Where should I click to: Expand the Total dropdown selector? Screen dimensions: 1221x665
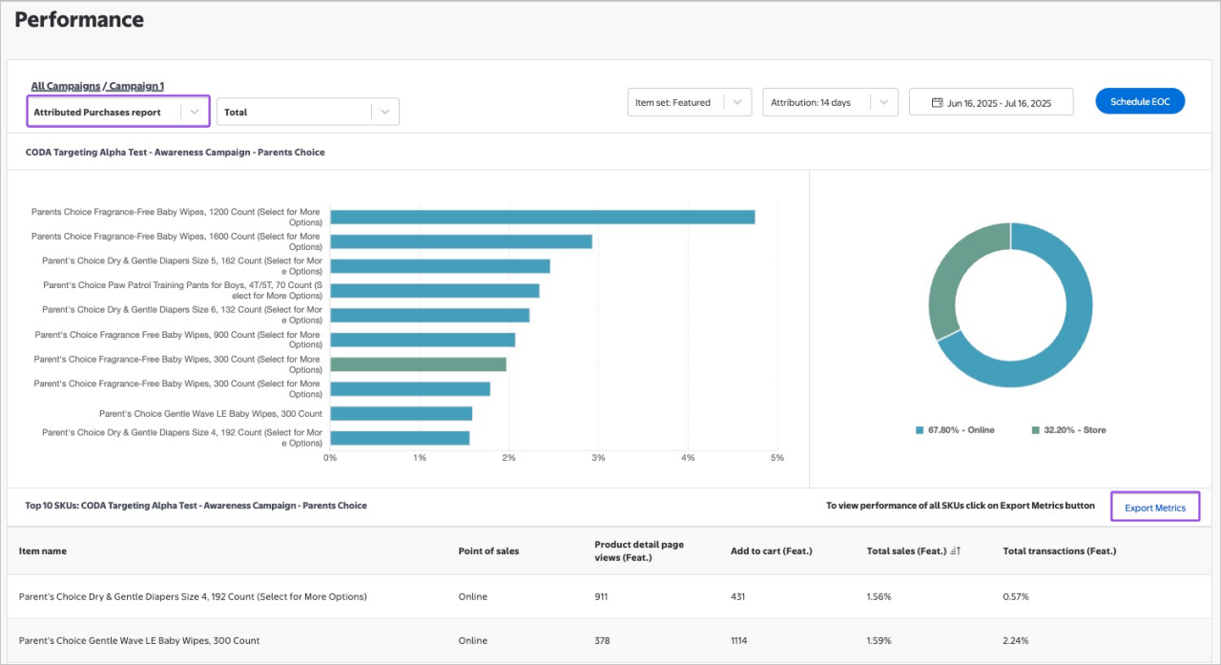coord(307,112)
